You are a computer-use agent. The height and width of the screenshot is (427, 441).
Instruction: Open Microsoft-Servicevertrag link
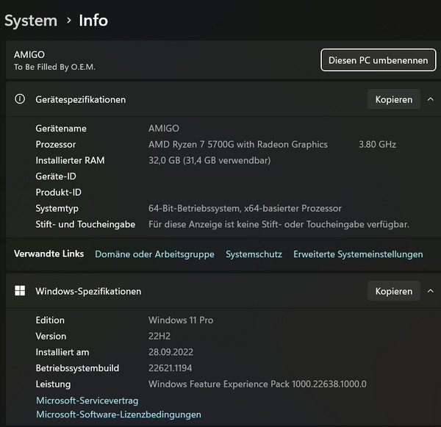87,401
